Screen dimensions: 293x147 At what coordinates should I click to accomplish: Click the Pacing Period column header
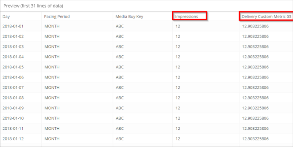pos(57,16)
